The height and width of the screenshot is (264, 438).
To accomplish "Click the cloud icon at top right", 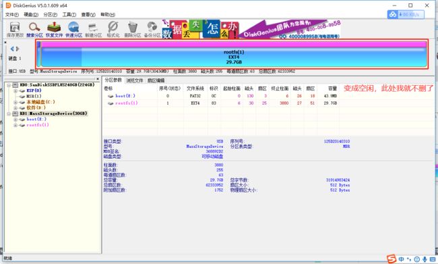I will click(x=393, y=14).
